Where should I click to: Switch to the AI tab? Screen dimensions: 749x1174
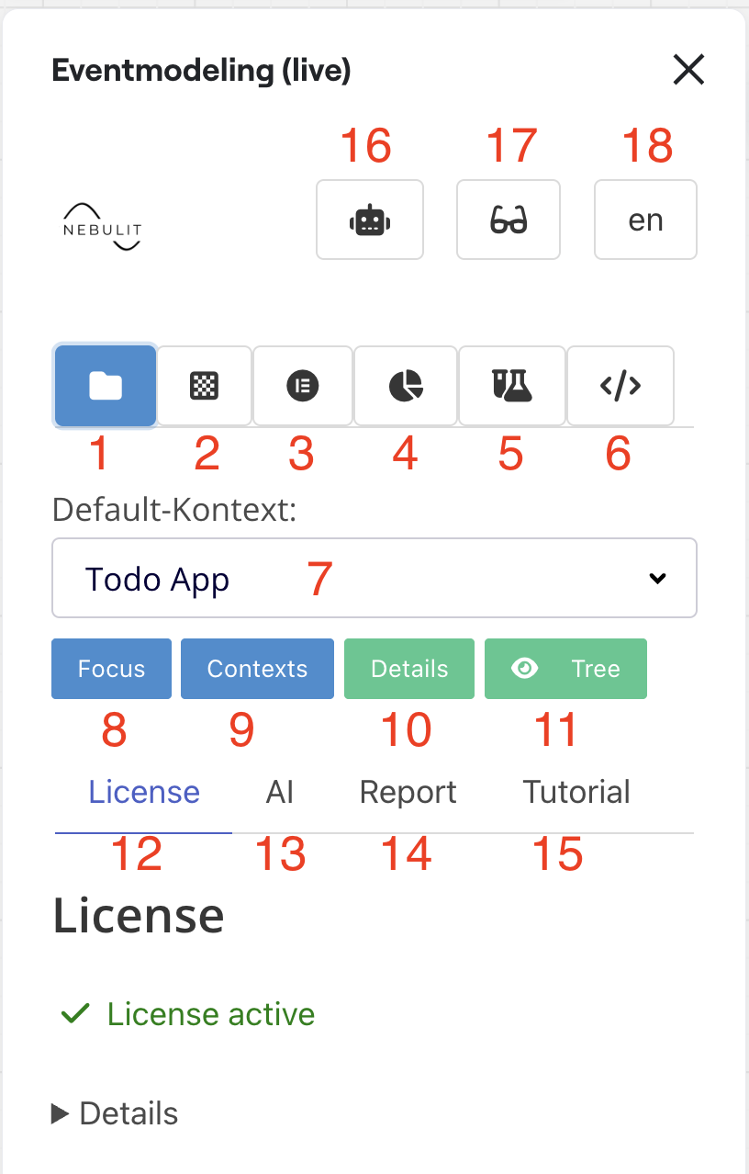[280, 791]
